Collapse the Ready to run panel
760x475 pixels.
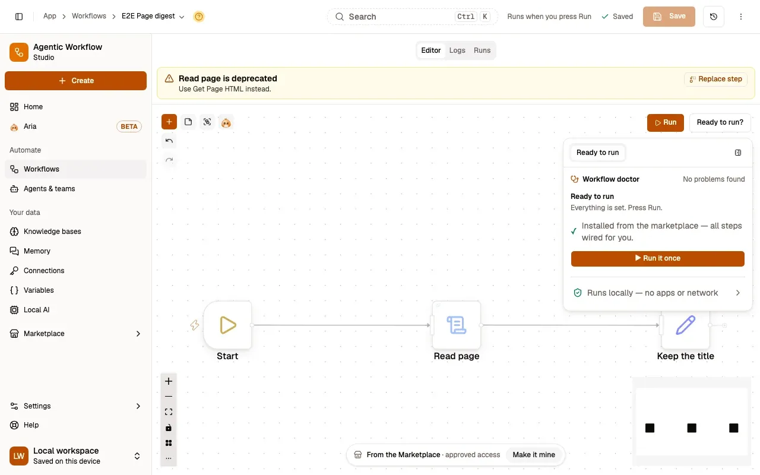(x=738, y=153)
